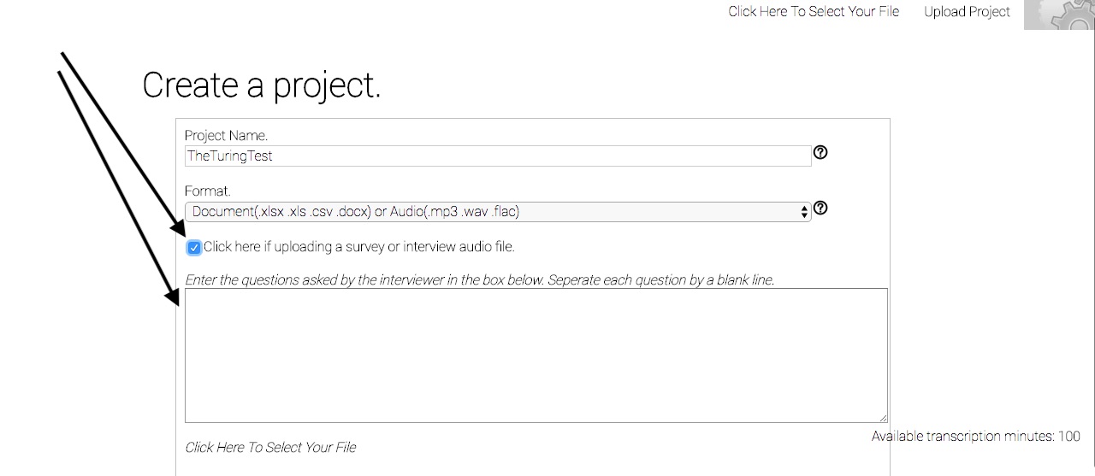Focus the Project Name text field
The height and width of the screenshot is (476, 1095).
click(496, 156)
